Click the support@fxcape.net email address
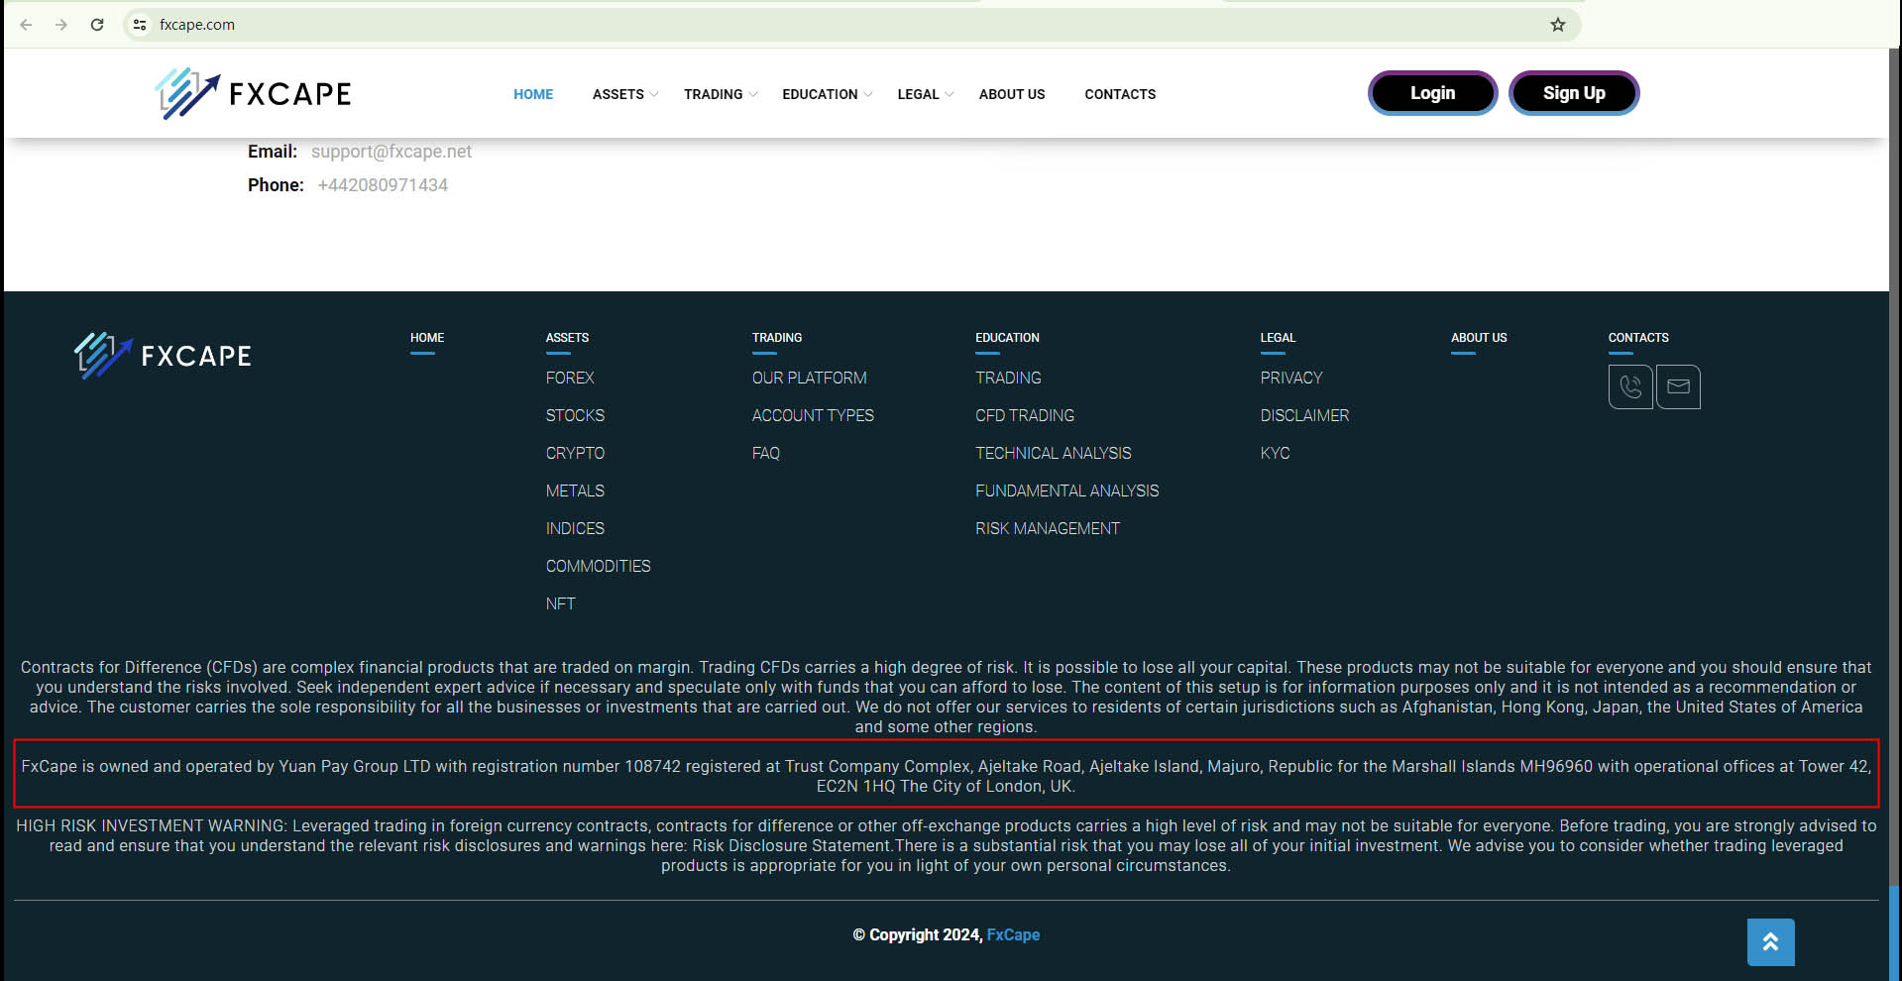 coord(392,152)
